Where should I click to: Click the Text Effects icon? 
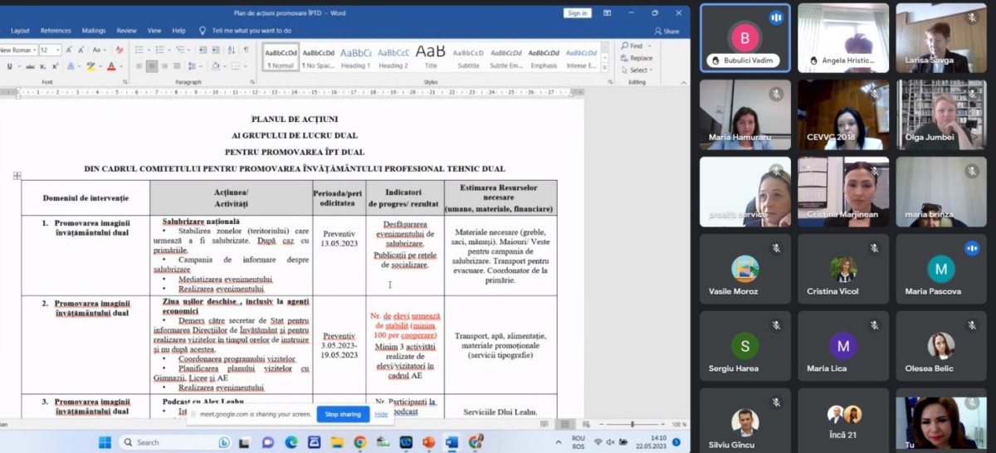click(71, 66)
